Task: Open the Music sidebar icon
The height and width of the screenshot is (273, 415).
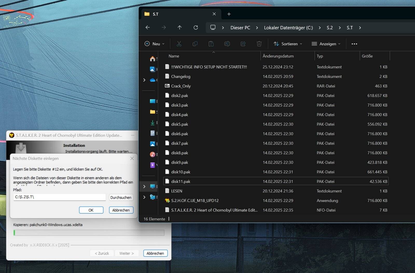Action: click(153, 154)
